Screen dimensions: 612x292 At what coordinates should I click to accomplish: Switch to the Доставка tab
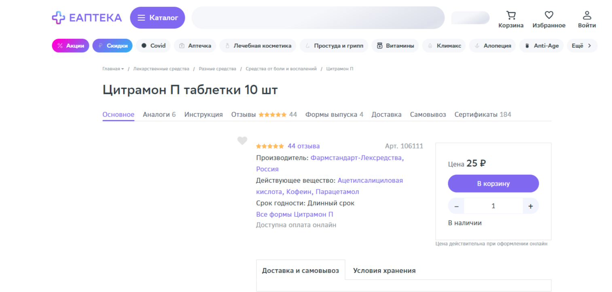coord(387,114)
